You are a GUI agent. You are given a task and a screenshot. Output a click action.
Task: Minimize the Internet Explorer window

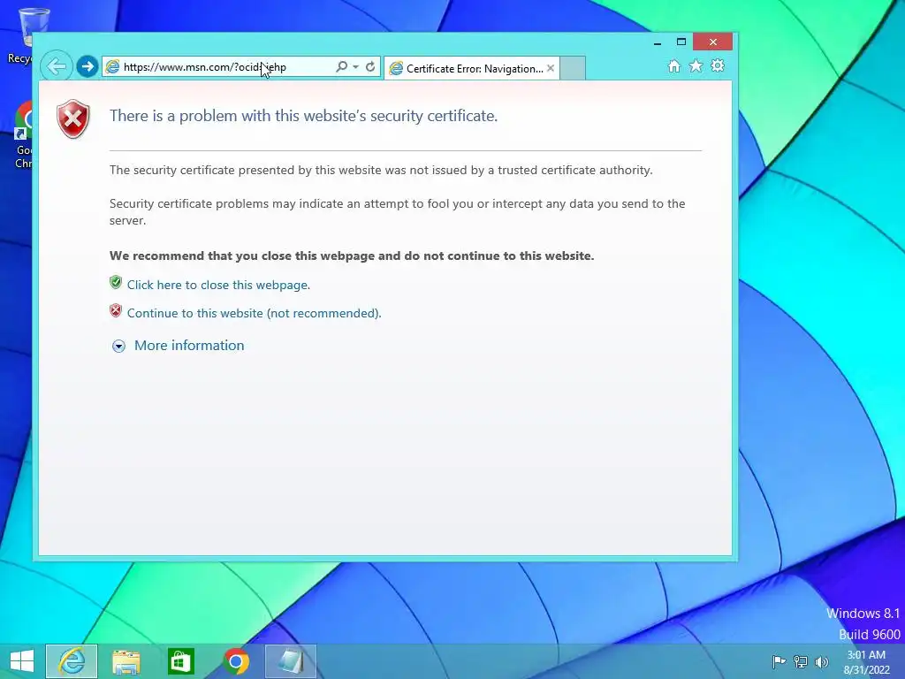pos(658,42)
